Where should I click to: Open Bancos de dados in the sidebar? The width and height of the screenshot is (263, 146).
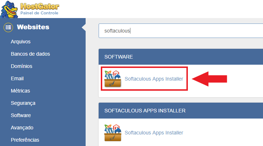point(30,54)
